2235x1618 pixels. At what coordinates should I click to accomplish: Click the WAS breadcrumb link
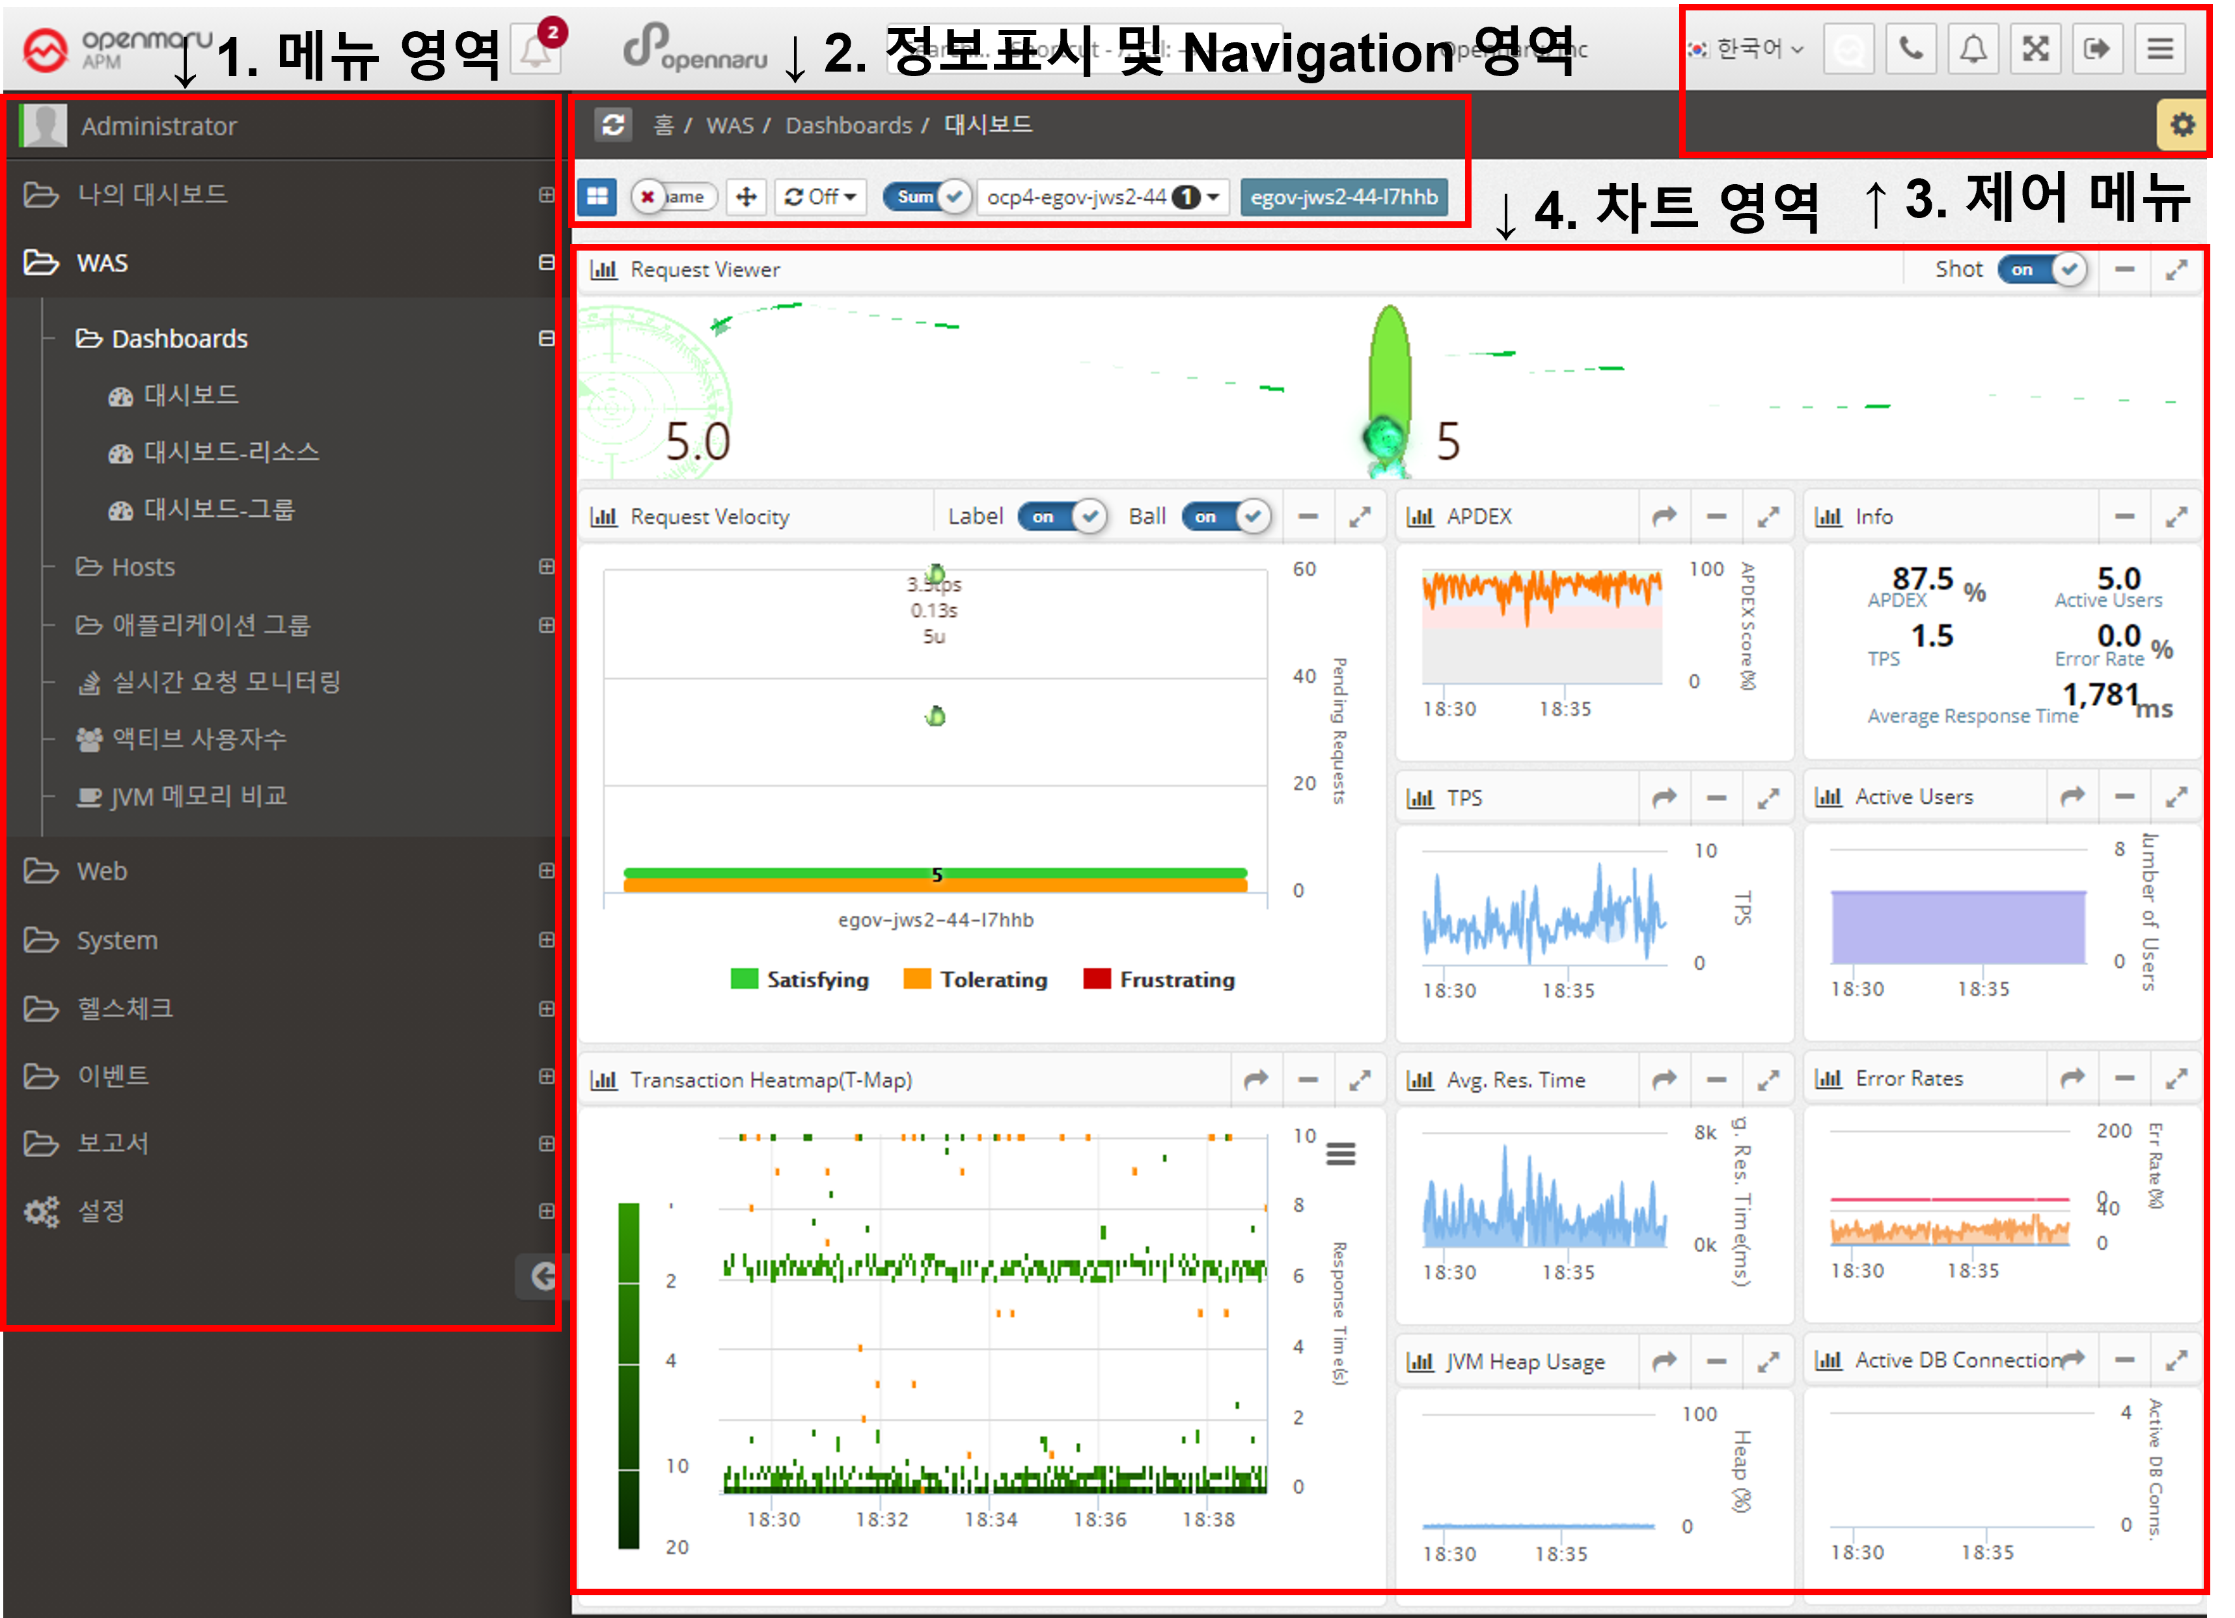(729, 125)
